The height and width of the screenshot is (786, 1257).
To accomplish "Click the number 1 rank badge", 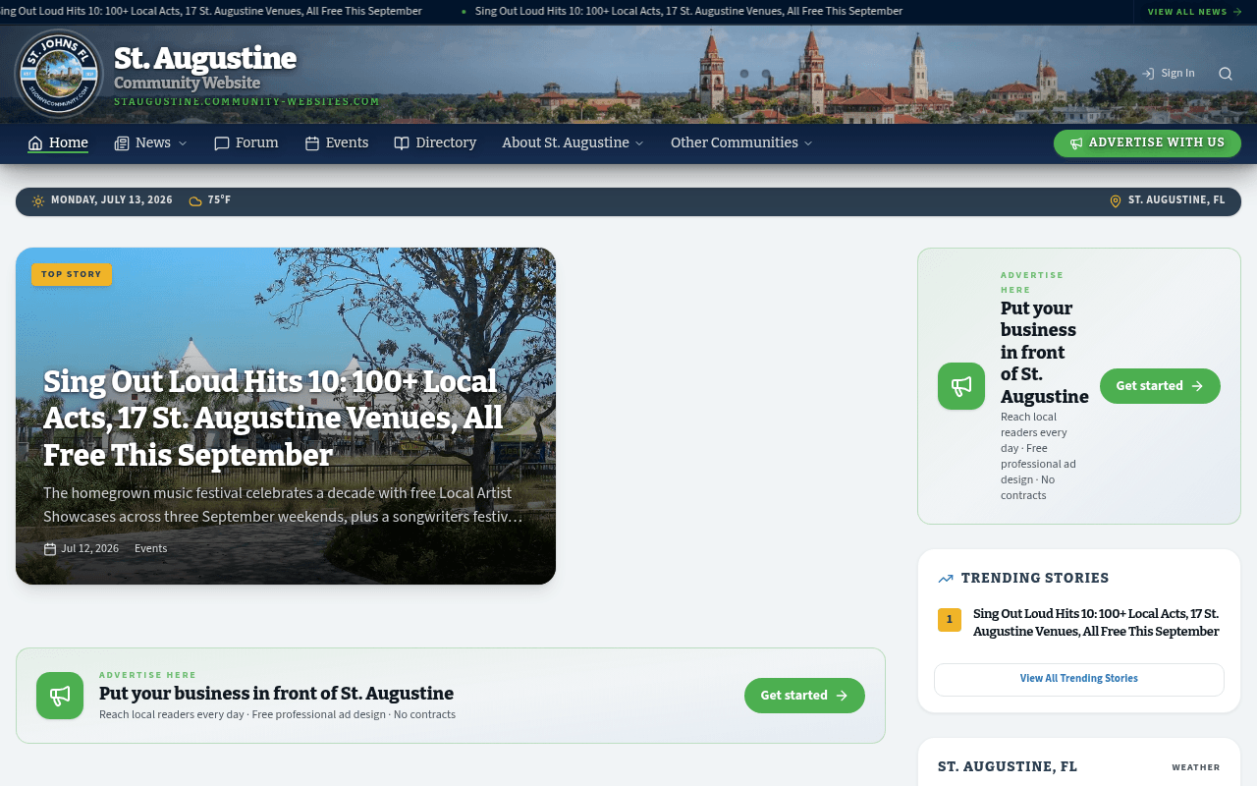I will coord(950,620).
